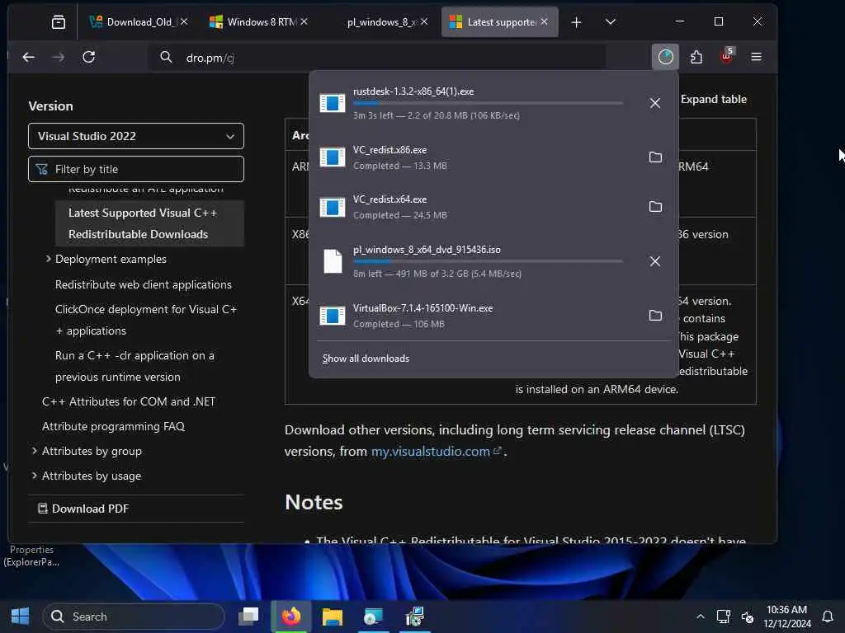List all tabs with dropdown arrow
845x633 pixels.
[610, 22]
